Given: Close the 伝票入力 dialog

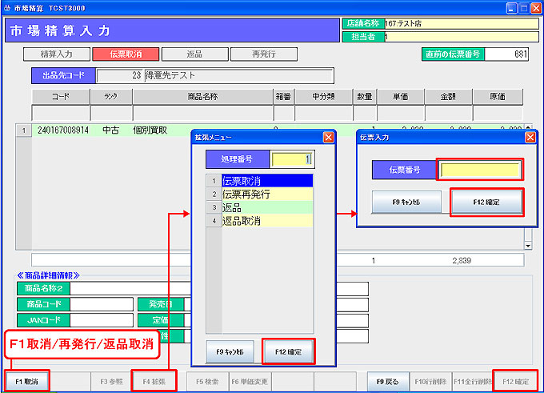Looking at the screenshot, I should point(530,138).
